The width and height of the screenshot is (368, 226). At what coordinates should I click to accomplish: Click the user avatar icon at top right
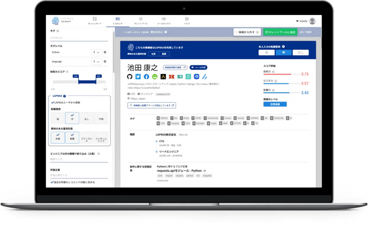pyautogui.click(x=312, y=21)
